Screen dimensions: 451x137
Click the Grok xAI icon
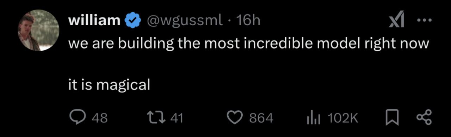396,22
